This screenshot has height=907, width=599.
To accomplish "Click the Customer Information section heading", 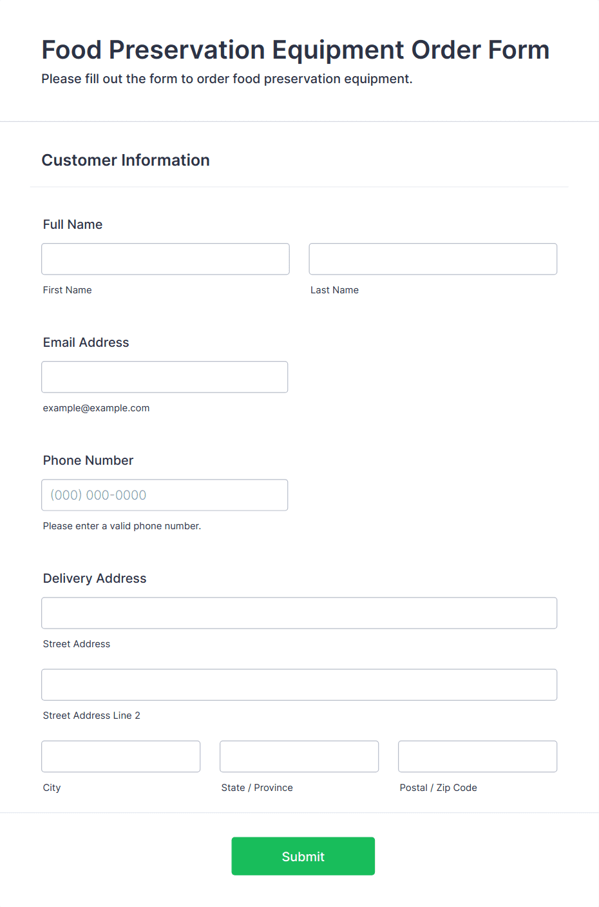I will point(126,160).
